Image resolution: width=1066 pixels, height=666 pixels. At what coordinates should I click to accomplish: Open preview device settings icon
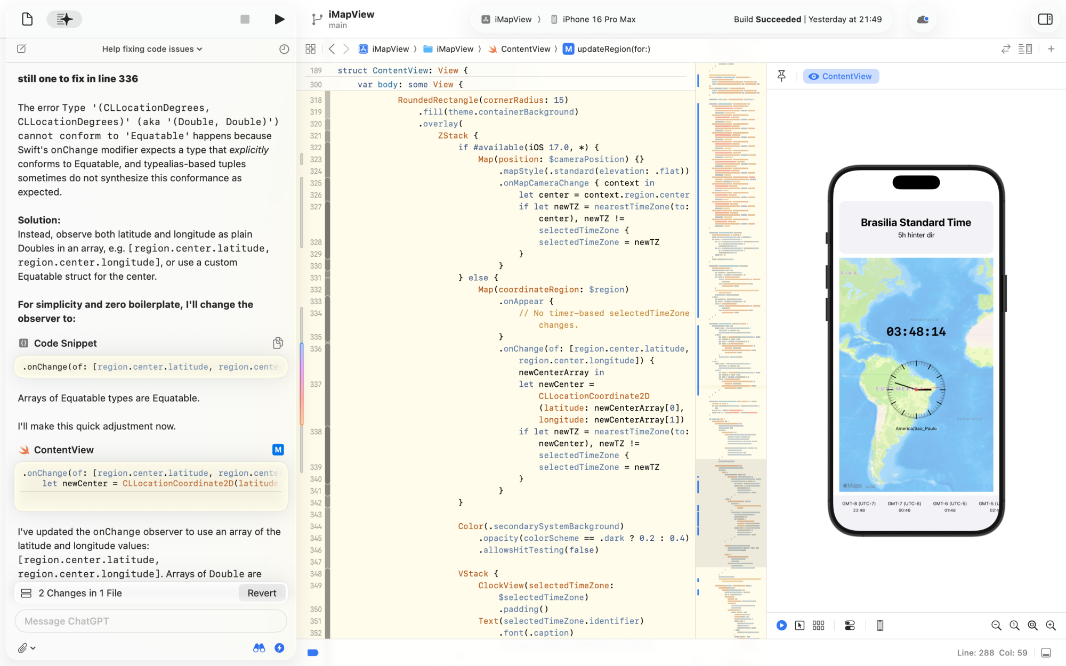pyautogui.click(x=850, y=626)
